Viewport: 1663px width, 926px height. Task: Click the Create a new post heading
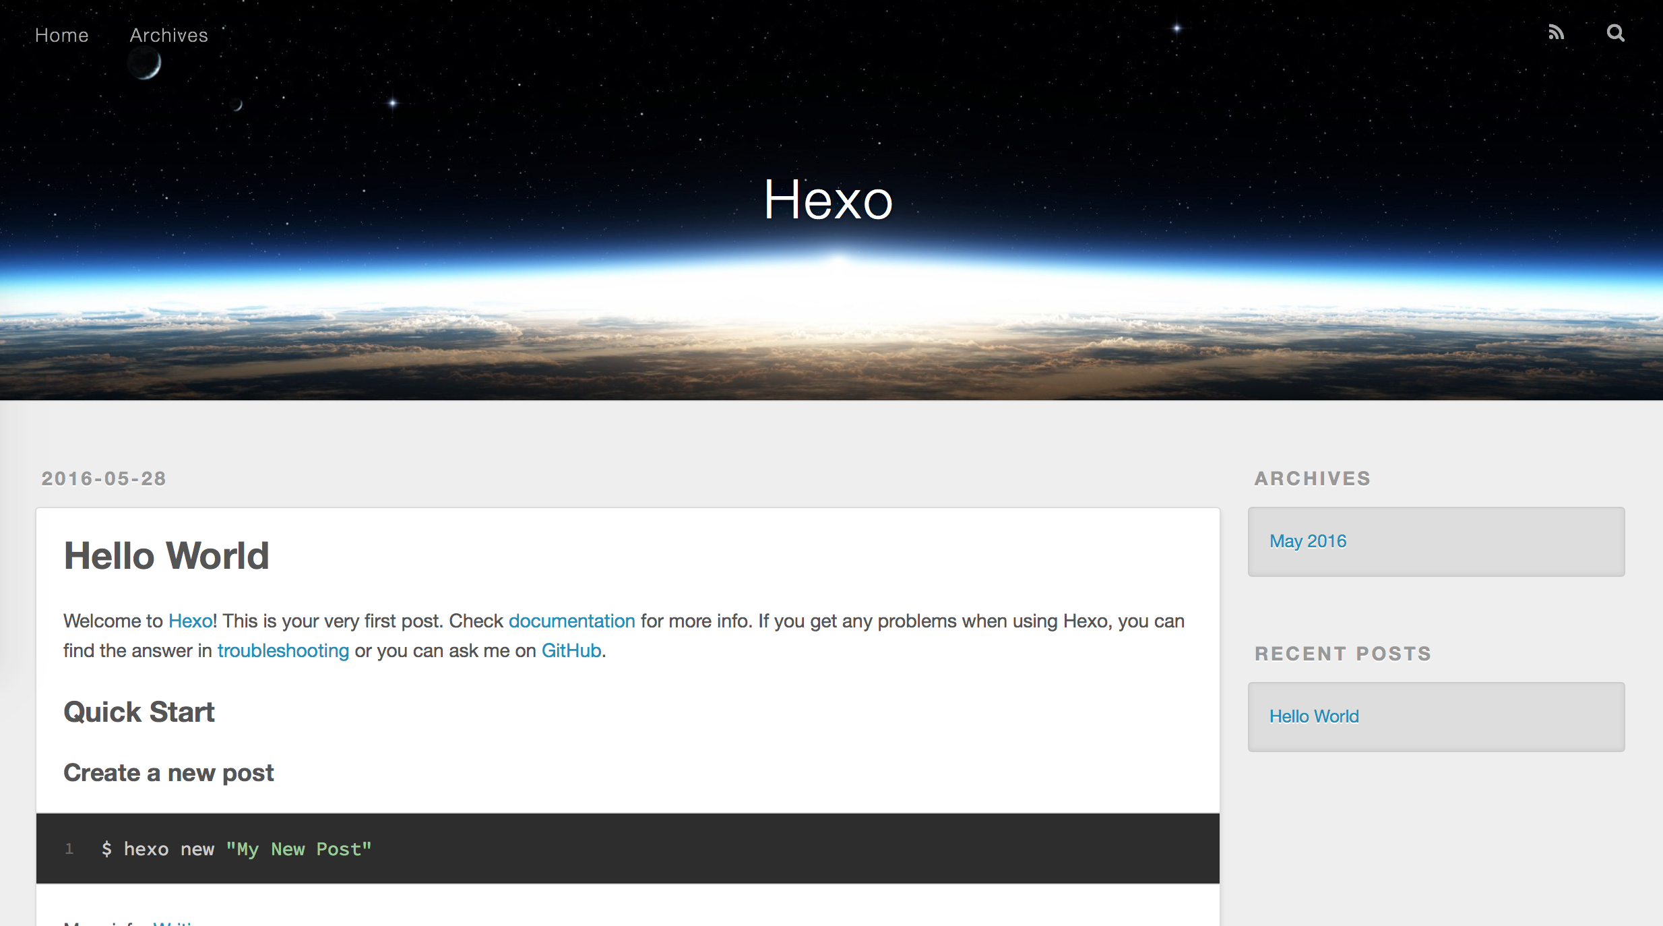click(x=168, y=773)
